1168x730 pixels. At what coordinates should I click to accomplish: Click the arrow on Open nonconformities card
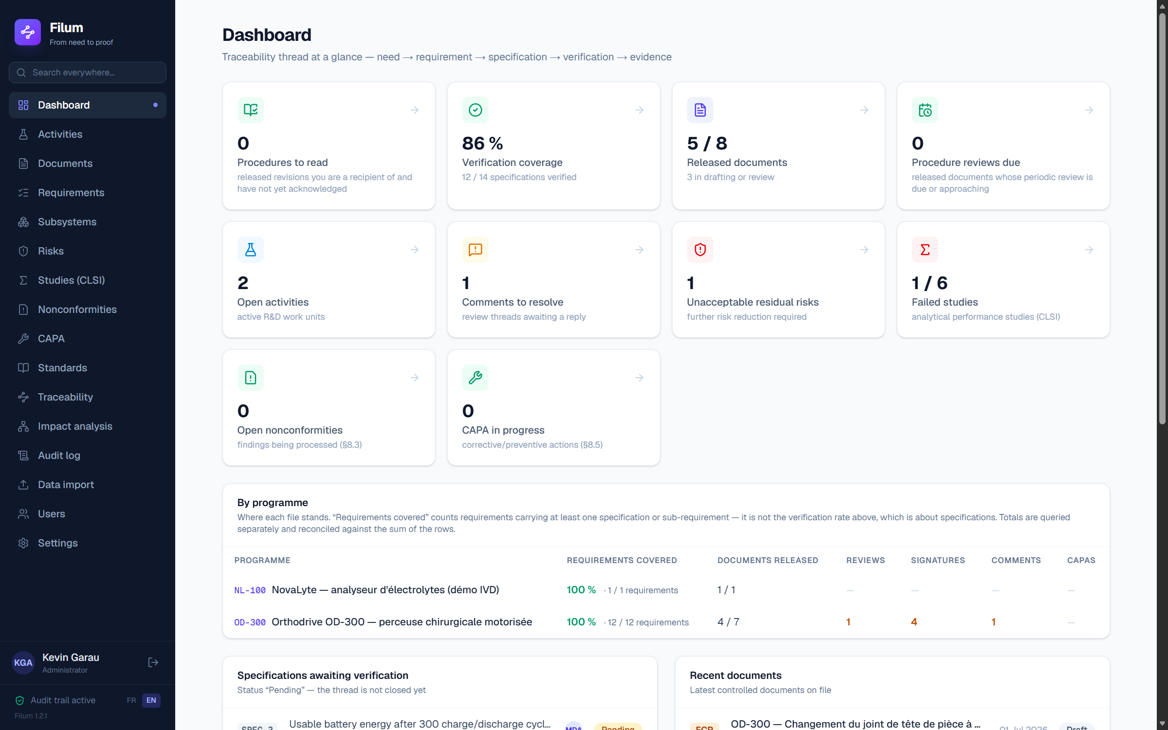pyautogui.click(x=415, y=378)
